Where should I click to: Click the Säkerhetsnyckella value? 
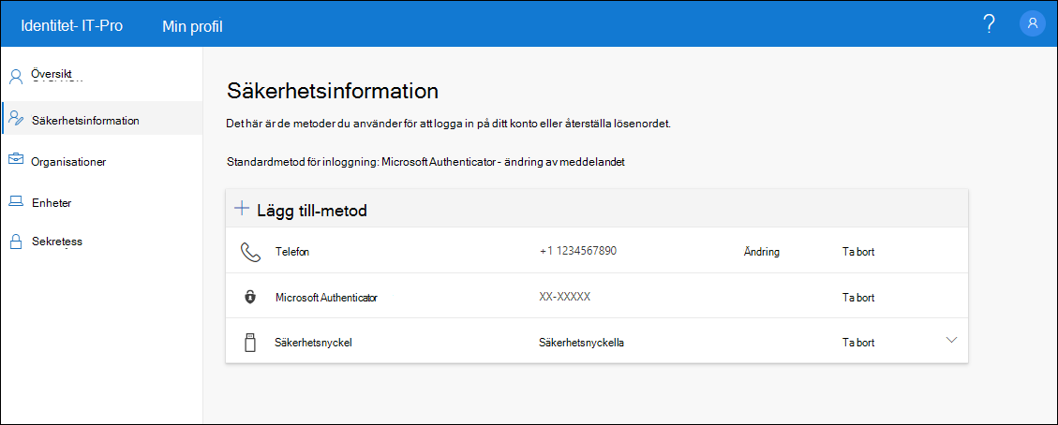coord(581,343)
